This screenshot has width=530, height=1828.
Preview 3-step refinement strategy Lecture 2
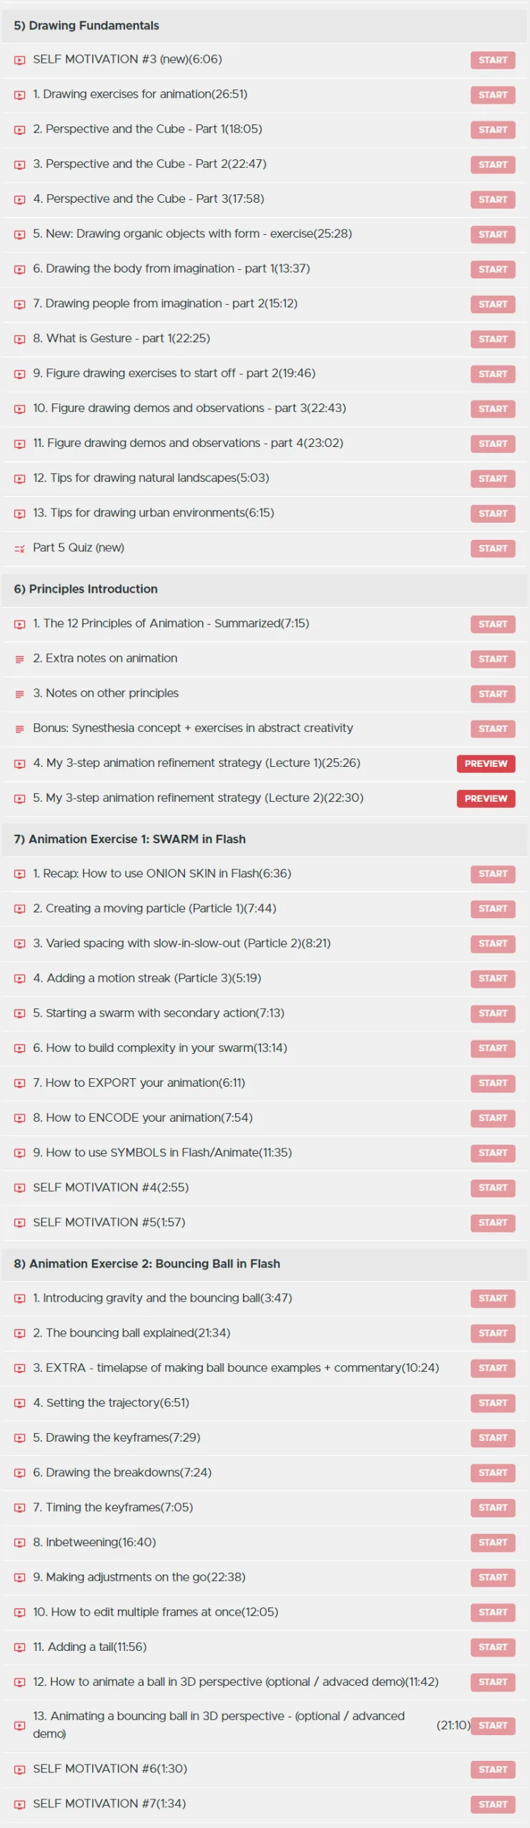pyautogui.click(x=486, y=799)
